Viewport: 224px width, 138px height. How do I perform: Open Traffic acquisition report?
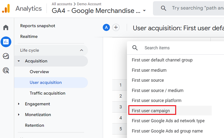point(48,93)
